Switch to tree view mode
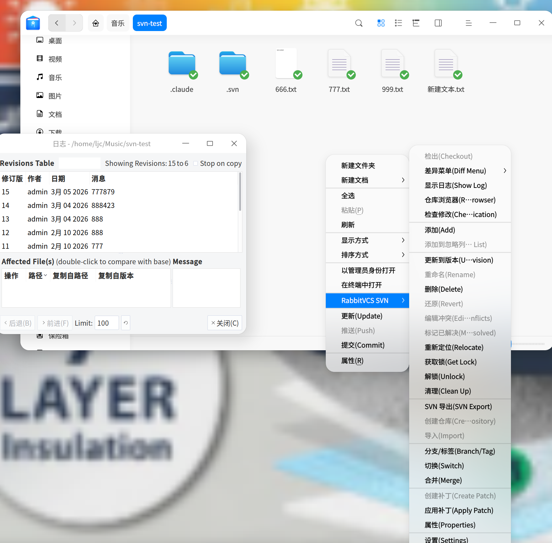Image resolution: width=552 pixels, height=543 pixels. tap(416, 23)
